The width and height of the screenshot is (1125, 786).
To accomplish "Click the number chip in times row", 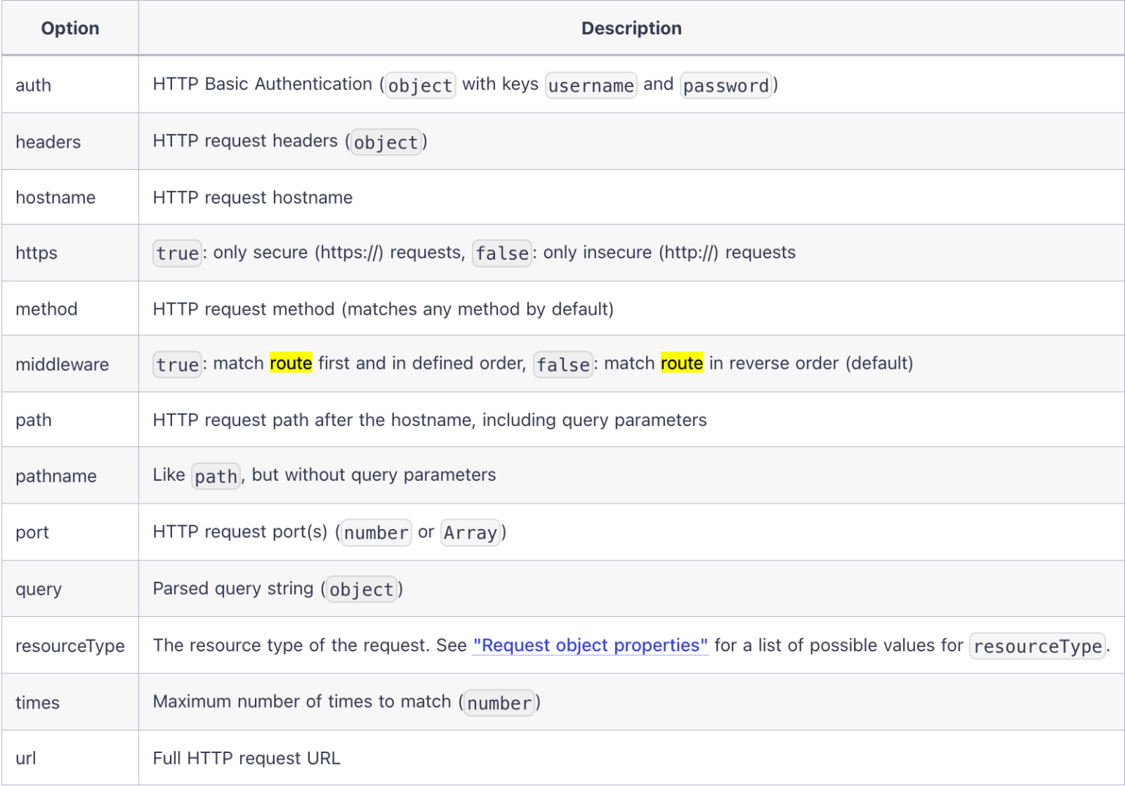I will [498, 702].
